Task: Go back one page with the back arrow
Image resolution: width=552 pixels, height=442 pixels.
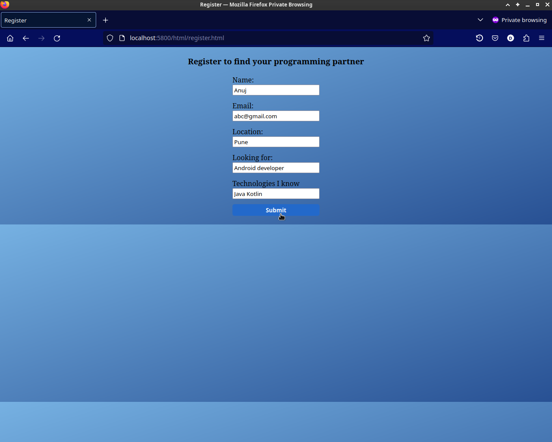Action: click(x=26, y=38)
